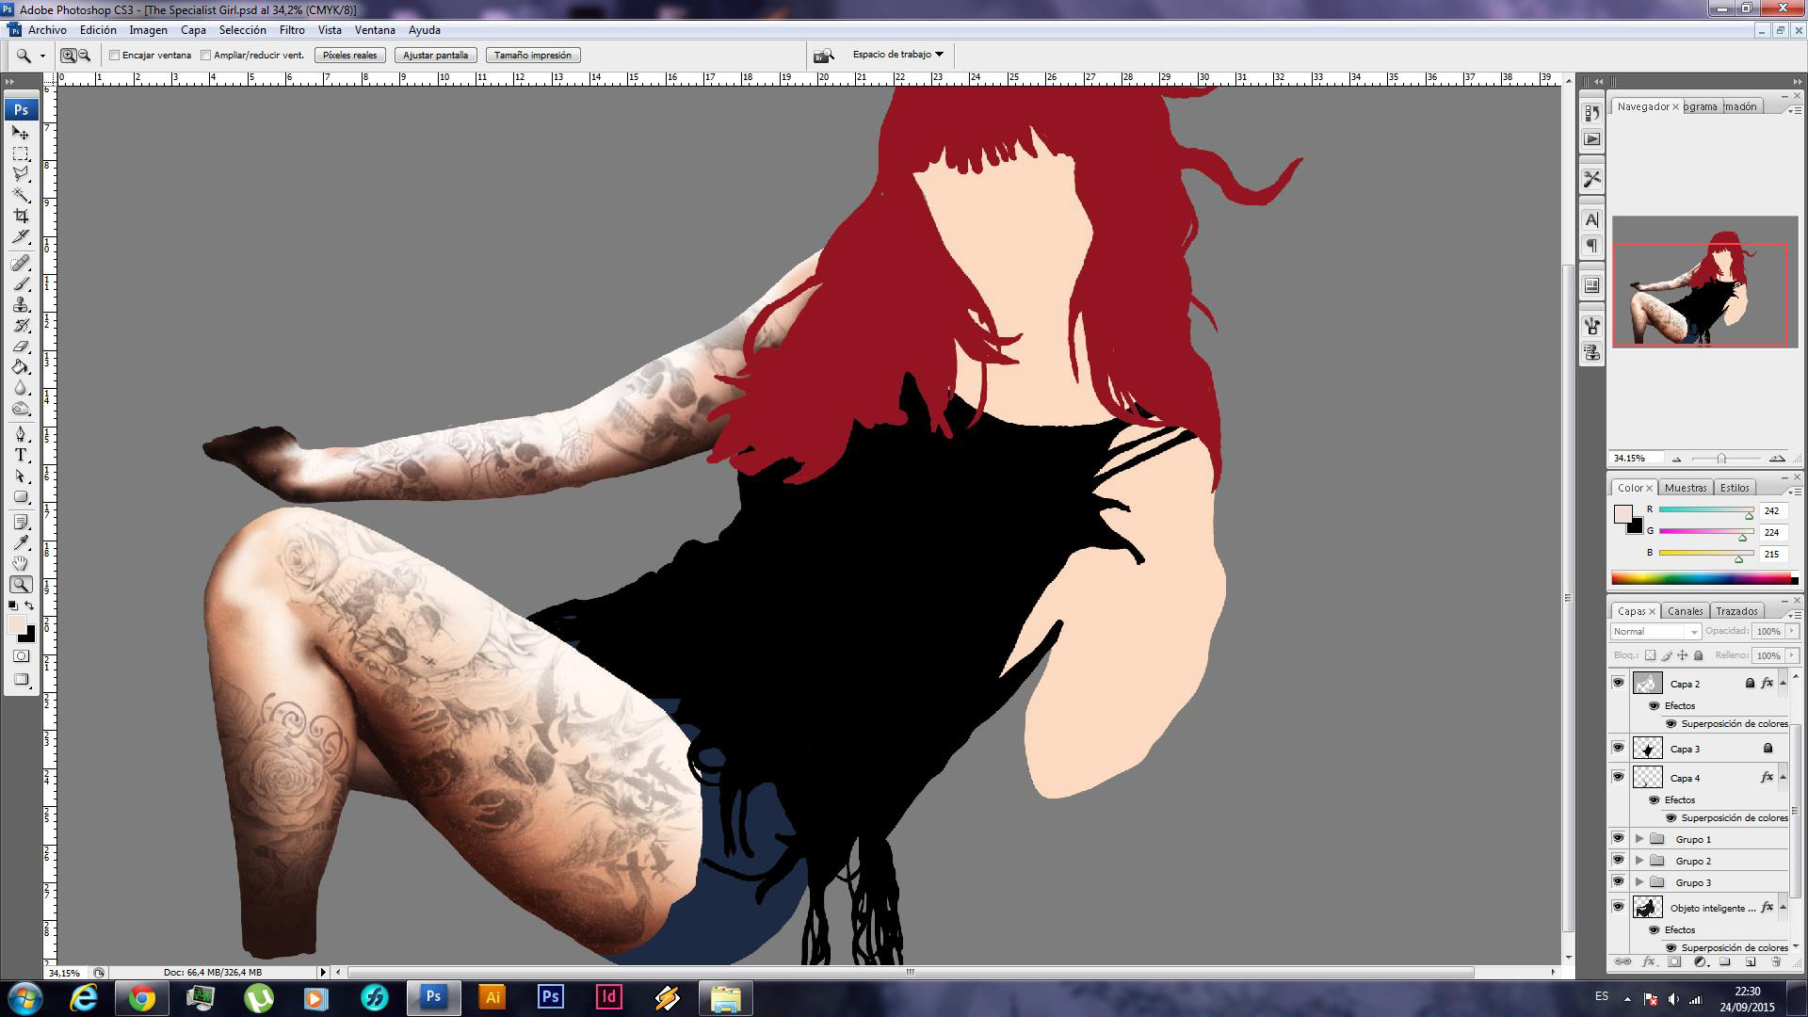This screenshot has height=1017, width=1808.
Task: Select the Crop tool
Action: (21, 216)
